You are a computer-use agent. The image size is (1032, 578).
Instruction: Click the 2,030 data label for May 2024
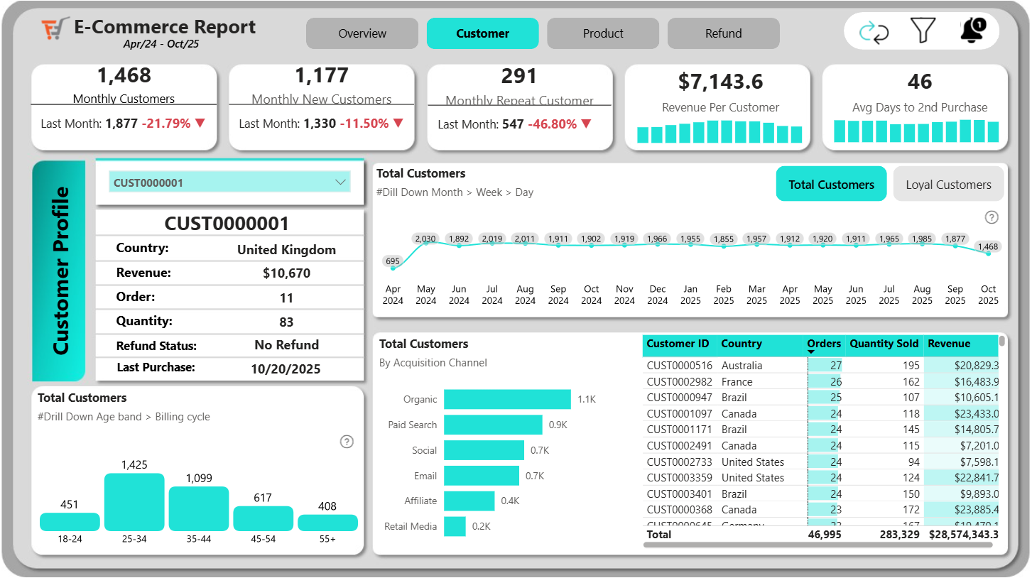tap(425, 239)
